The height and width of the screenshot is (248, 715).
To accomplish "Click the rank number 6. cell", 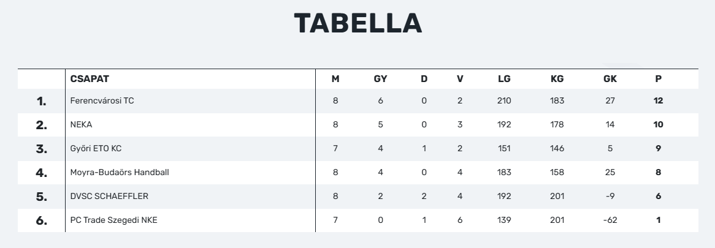I will (x=42, y=220).
